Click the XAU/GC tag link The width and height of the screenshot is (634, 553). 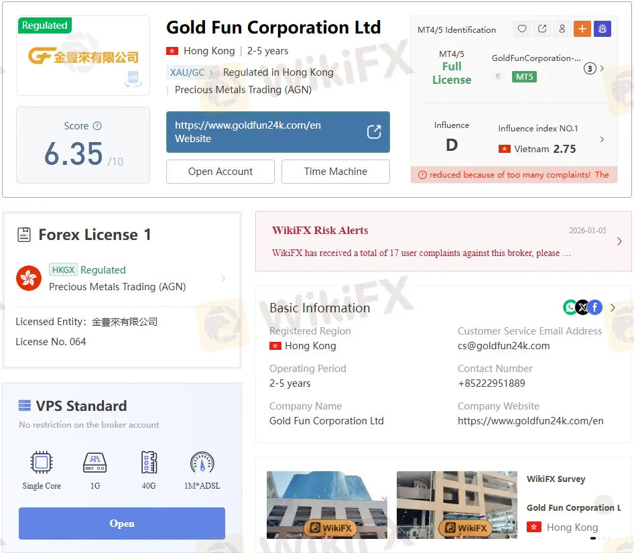tap(187, 72)
